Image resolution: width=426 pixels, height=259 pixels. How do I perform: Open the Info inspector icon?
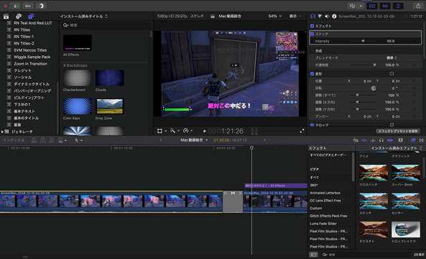[x=334, y=17]
